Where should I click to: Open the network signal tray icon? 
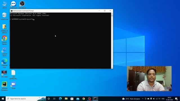(157, 99)
